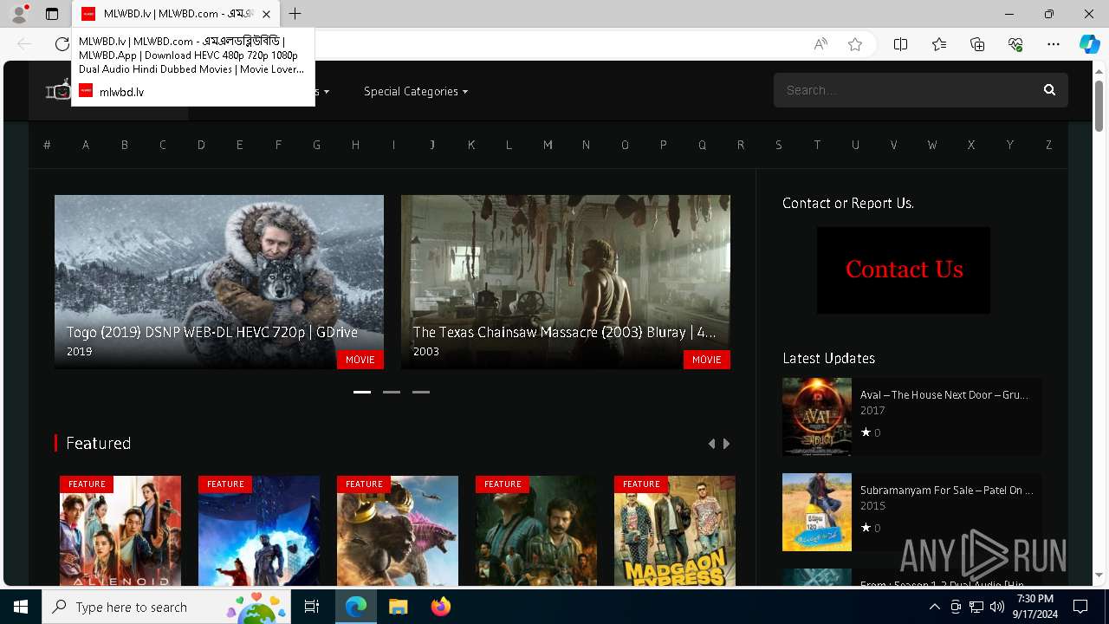
Task: Select the third slider indicator
Action: pos(421,392)
